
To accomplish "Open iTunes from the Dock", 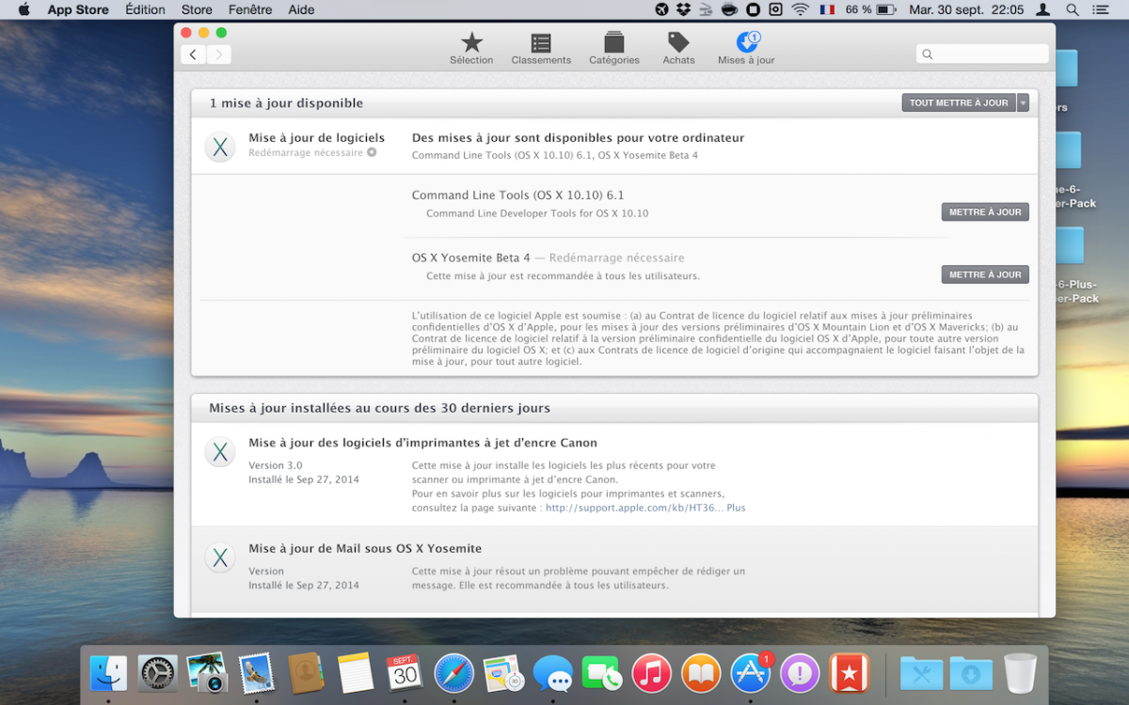I will click(651, 674).
